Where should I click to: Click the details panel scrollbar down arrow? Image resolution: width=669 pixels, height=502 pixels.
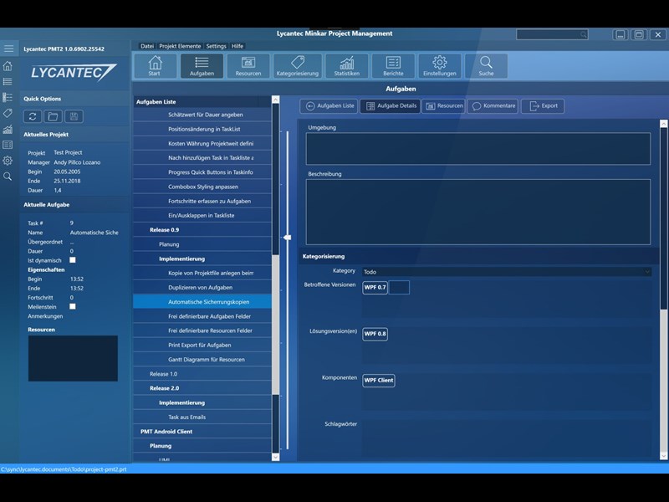tap(663, 456)
